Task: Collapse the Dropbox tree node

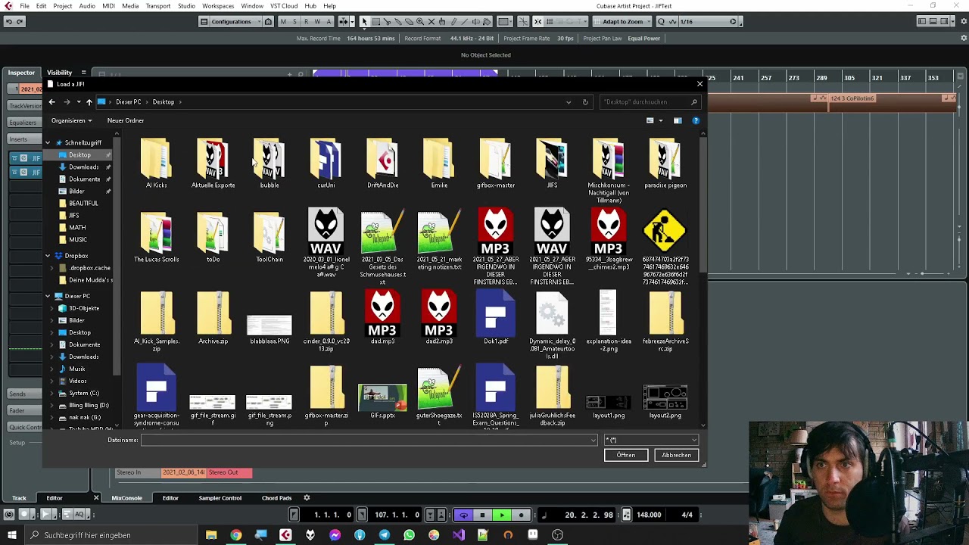Action: 48,256
